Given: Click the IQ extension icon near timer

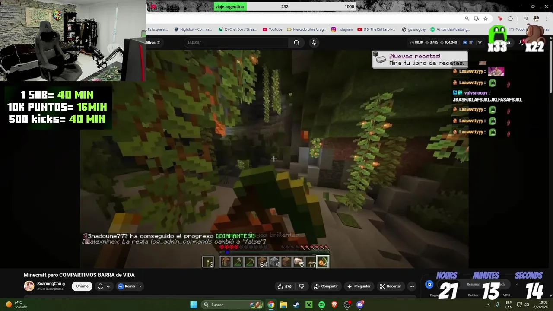Looking at the screenshot, I should 429,284.
